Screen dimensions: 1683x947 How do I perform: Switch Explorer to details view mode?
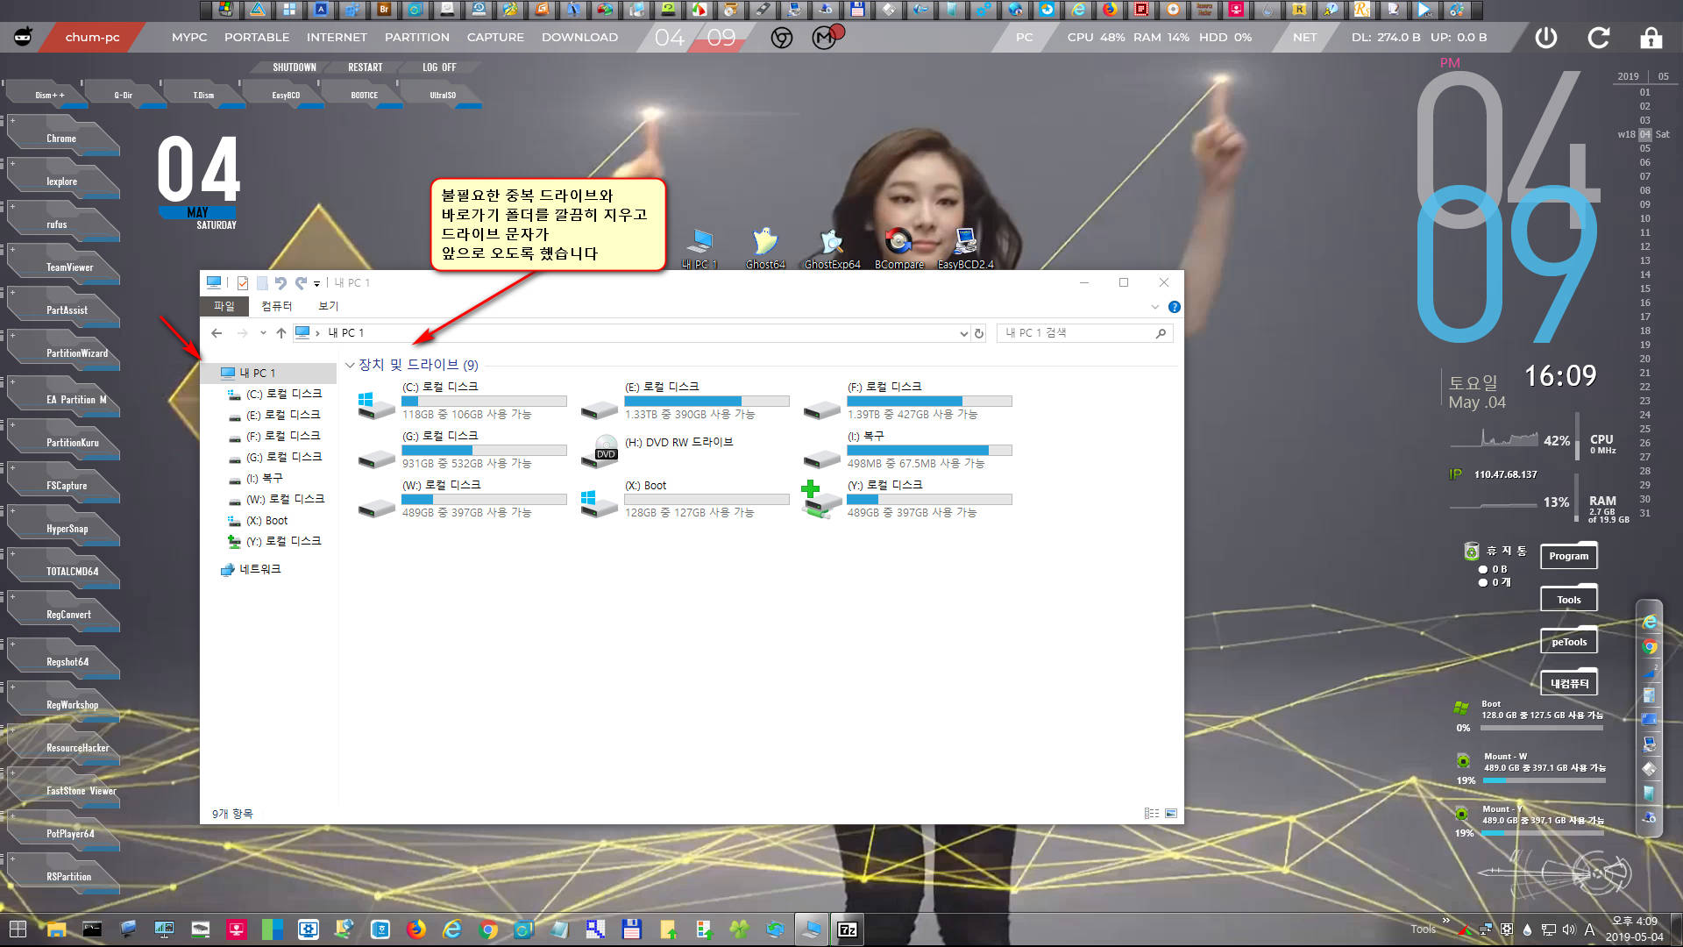[x=1151, y=814]
